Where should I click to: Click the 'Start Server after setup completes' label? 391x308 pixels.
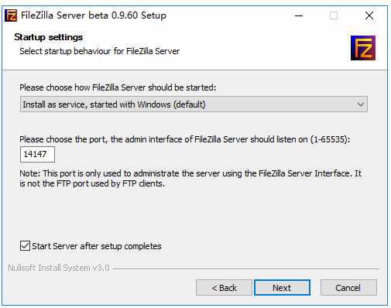tap(97, 246)
